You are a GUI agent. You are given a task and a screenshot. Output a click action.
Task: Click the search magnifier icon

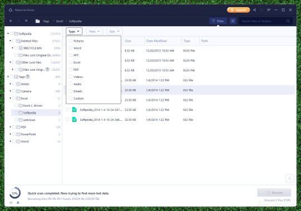288,21
